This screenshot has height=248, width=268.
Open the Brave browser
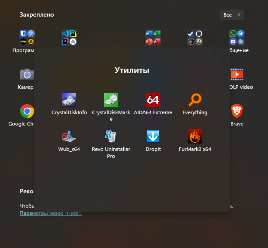(237, 115)
